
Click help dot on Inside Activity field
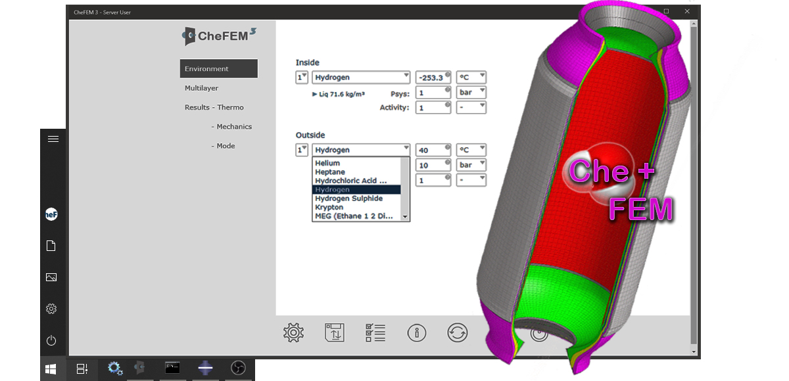(x=447, y=104)
